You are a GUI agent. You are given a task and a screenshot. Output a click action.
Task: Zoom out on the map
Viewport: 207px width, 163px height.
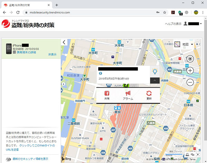point(190,82)
